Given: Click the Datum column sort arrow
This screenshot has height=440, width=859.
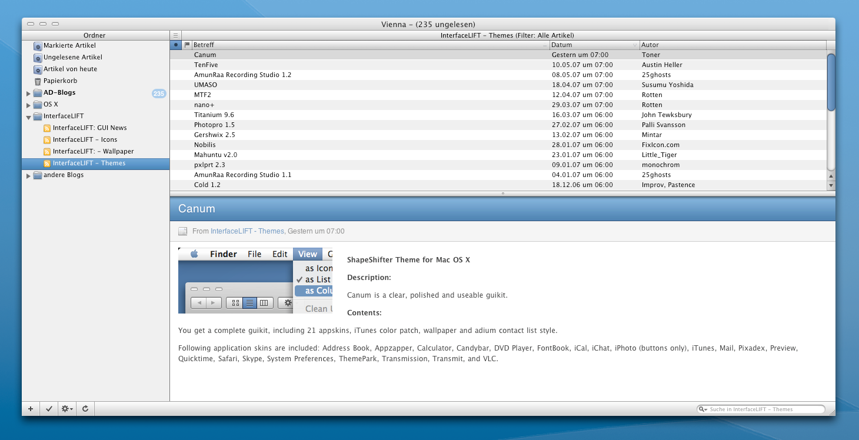Looking at the screenshot, I should [x=635, y=45].
